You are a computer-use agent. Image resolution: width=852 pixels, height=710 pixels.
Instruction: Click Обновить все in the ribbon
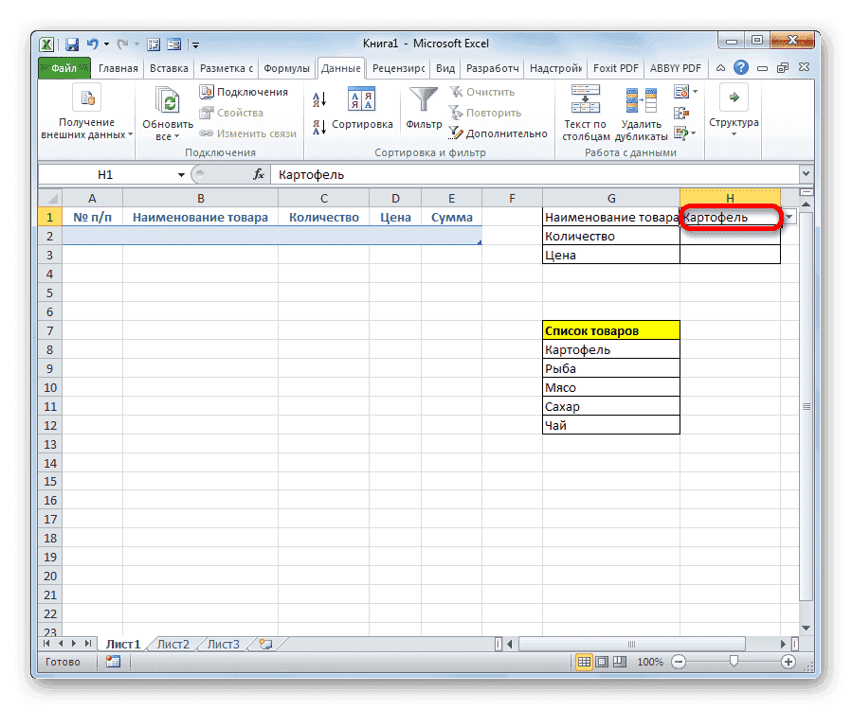pos(167,104)
